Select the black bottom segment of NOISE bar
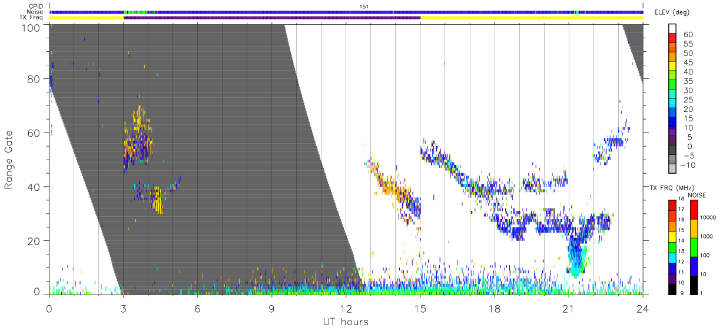The height and width of the screenshot is (334, 723). click(695, 284)
